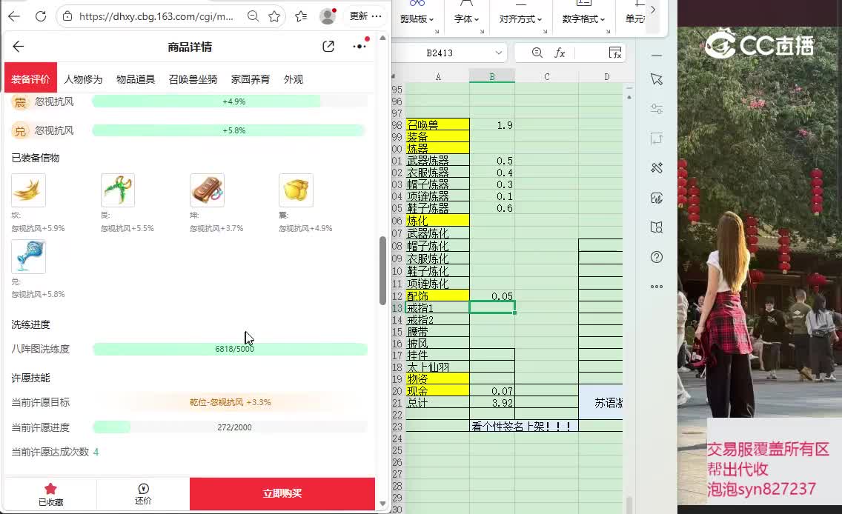
Task: Switch to the 人物修为 tab
Action: [x=83, y=79]
